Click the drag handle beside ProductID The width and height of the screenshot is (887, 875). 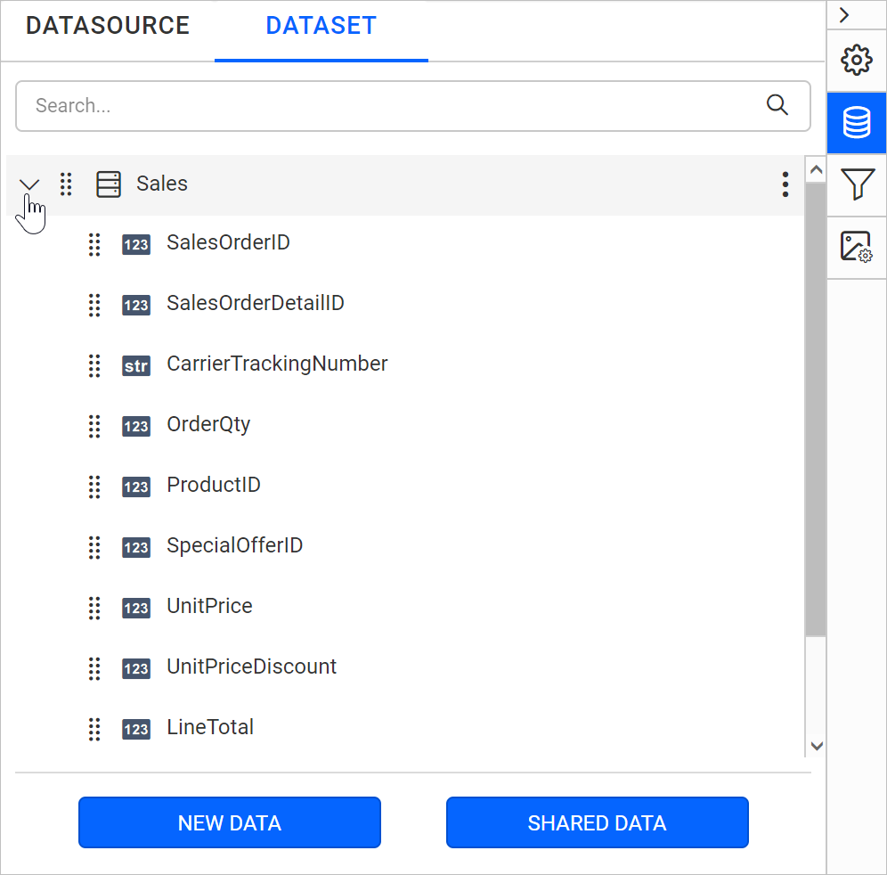tap(94, 487)
